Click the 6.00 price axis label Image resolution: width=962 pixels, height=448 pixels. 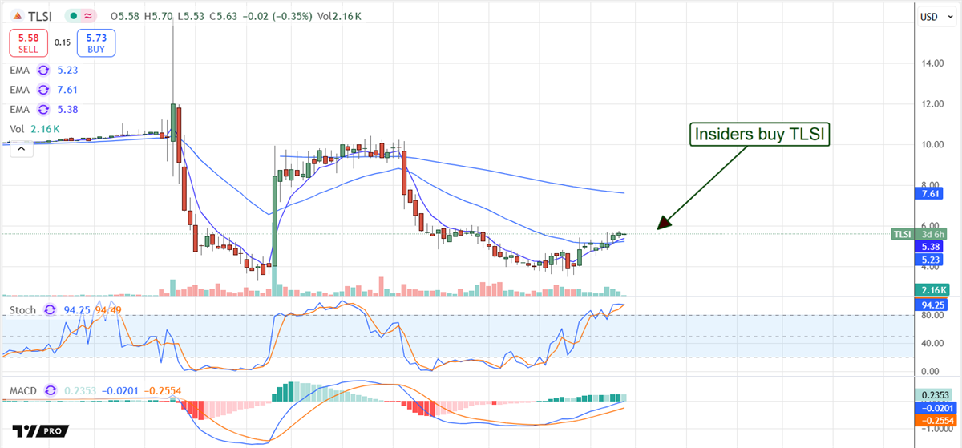928,226
